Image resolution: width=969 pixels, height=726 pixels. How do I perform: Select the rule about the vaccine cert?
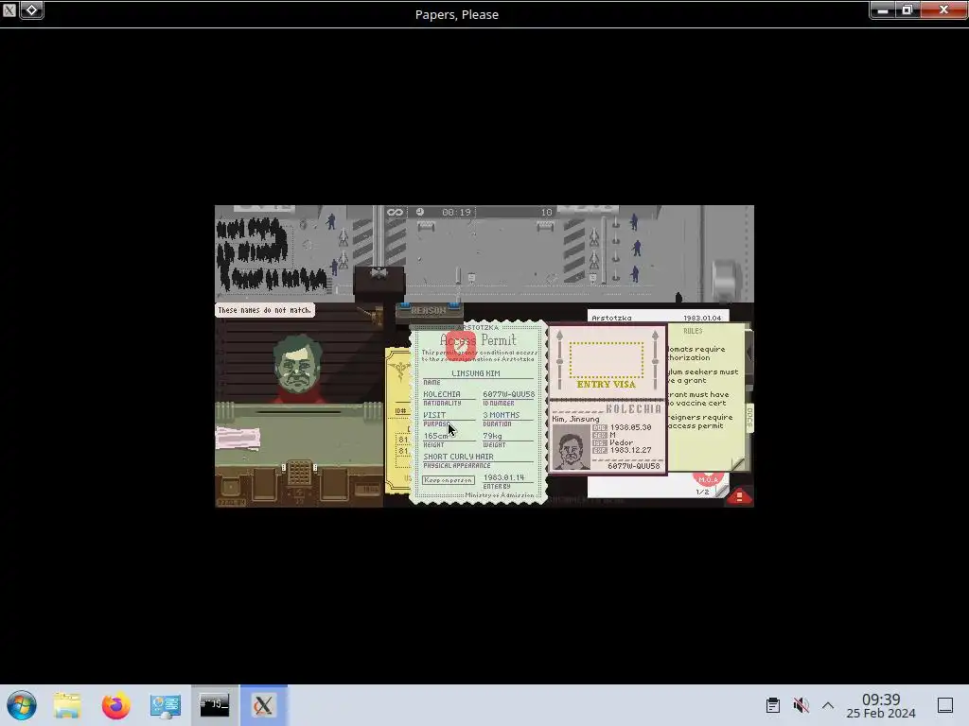[x=698, y=399]
